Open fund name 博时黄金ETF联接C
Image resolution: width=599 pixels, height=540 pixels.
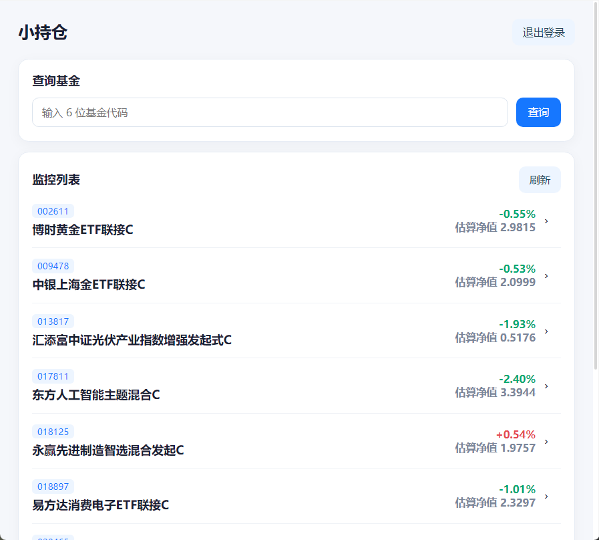pos(83,229)
